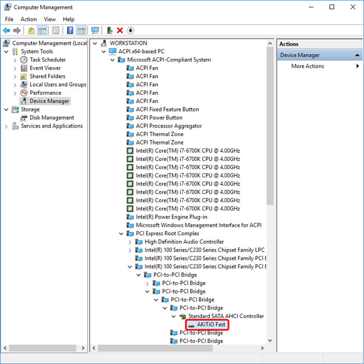
Task: Click the Task Scheduler clock icon
Action: 24,60
